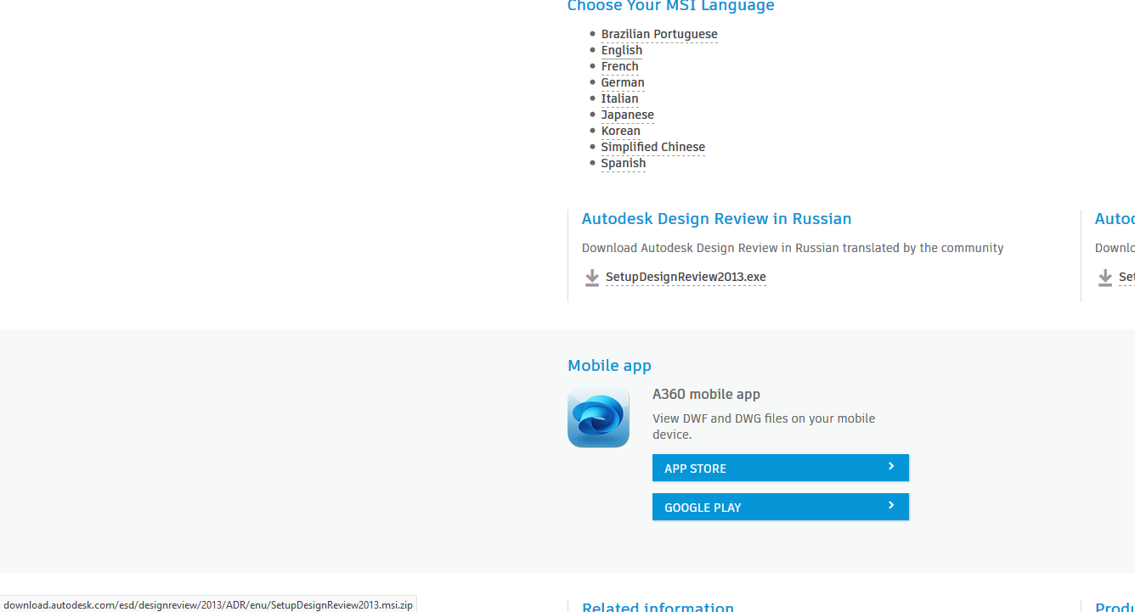Viewport: 1135px width, 612px height.
Task: Download SetupDesignReview2013.exe file link
Action: [x=686, y=278]
